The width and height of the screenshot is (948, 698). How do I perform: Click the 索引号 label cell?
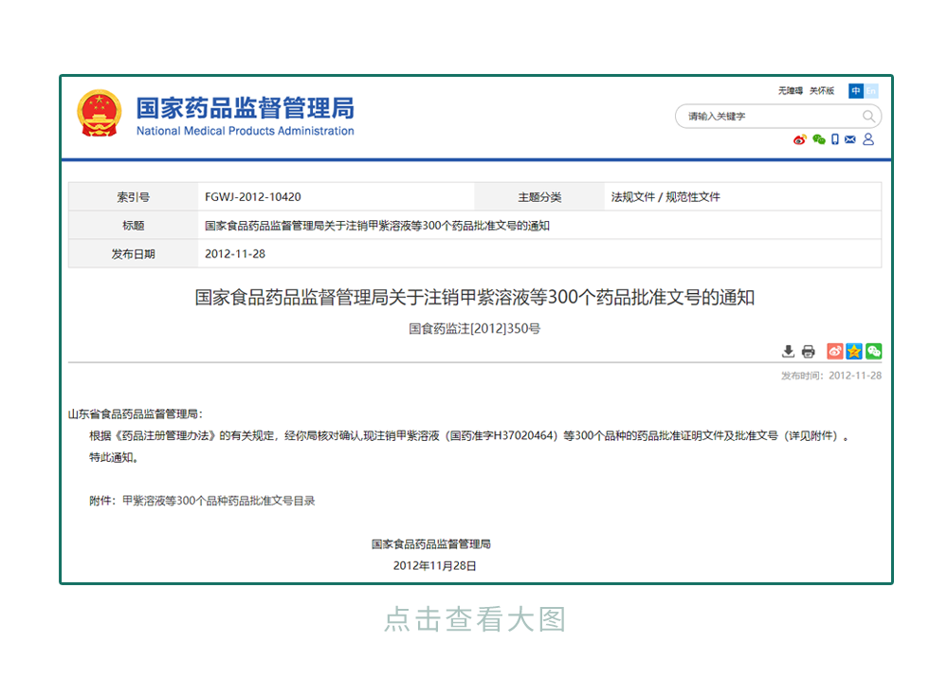pyautogui.click(x=133, y=197)
